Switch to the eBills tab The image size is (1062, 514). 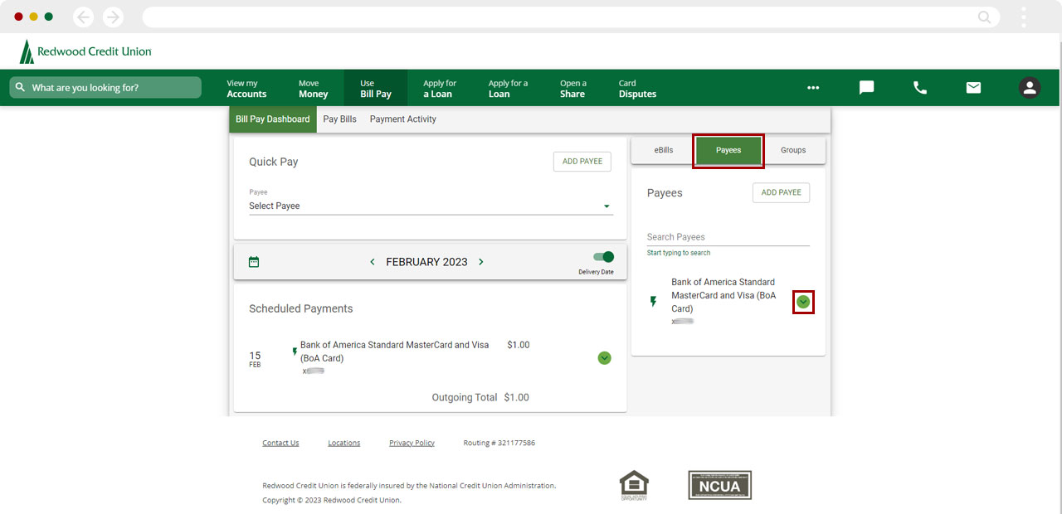pos(664,150)
